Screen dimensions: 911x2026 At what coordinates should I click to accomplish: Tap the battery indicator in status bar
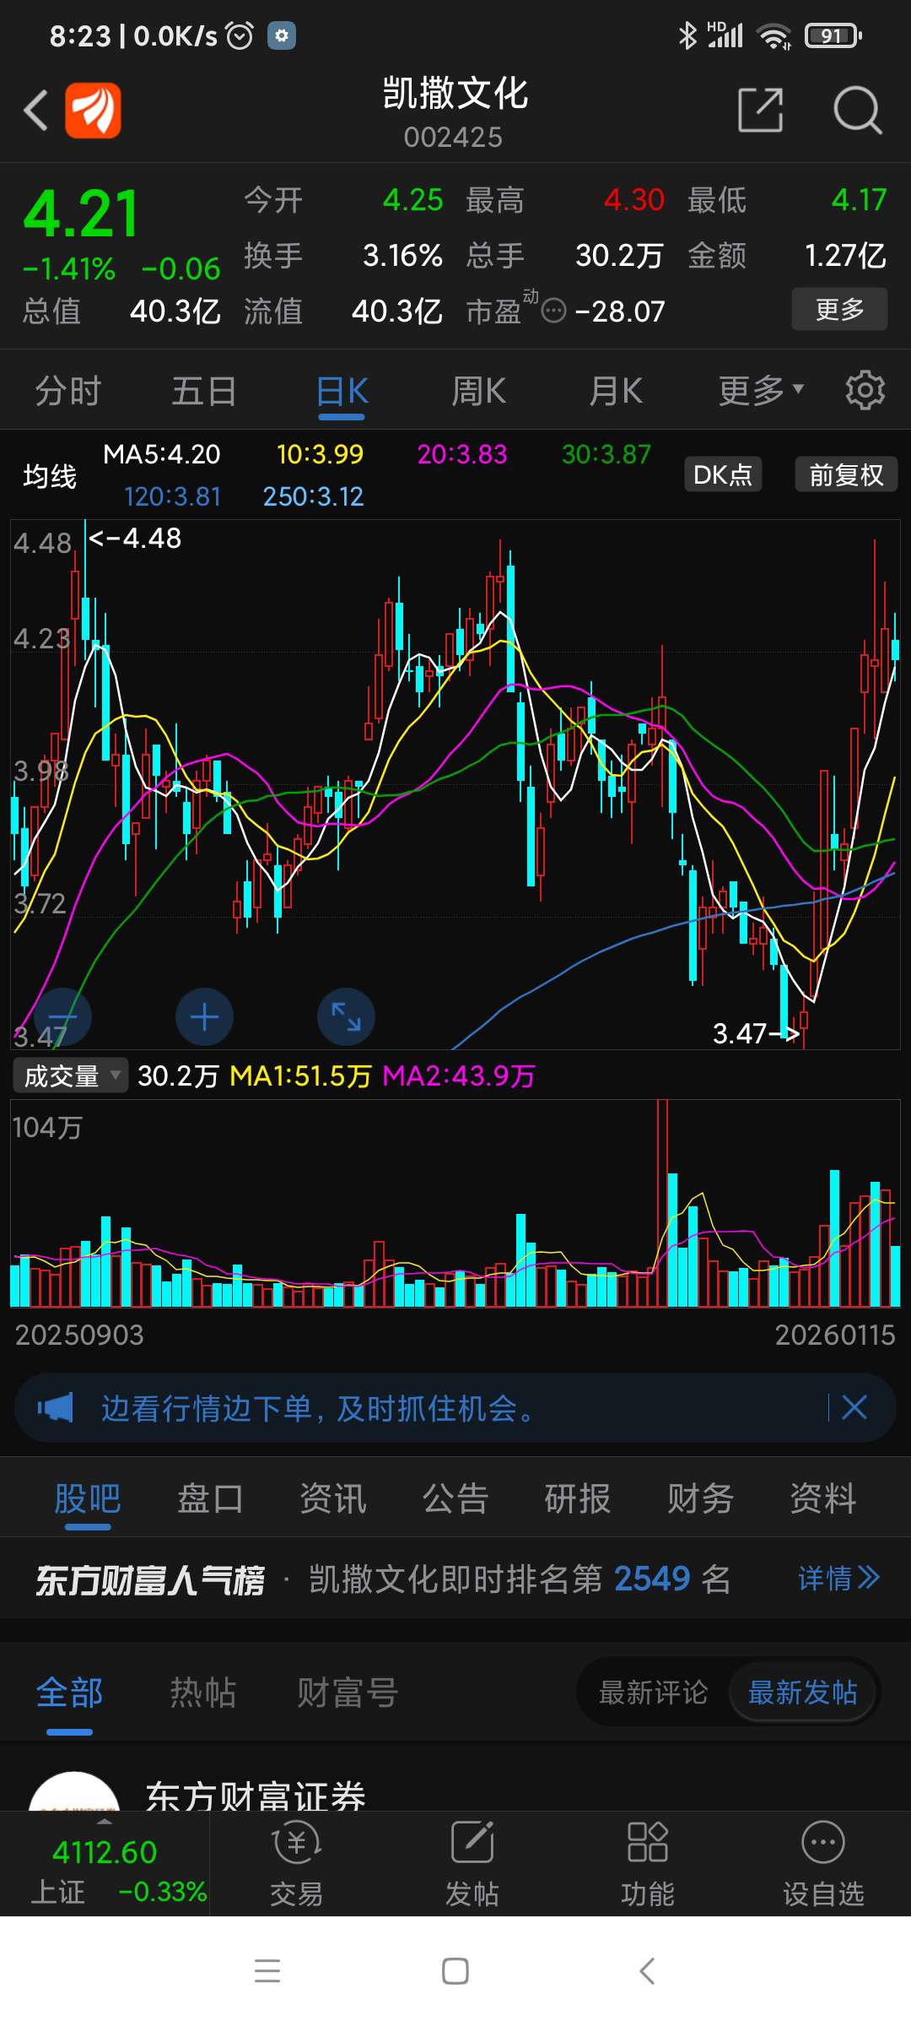pyautogui.click(x=833, y=35)
